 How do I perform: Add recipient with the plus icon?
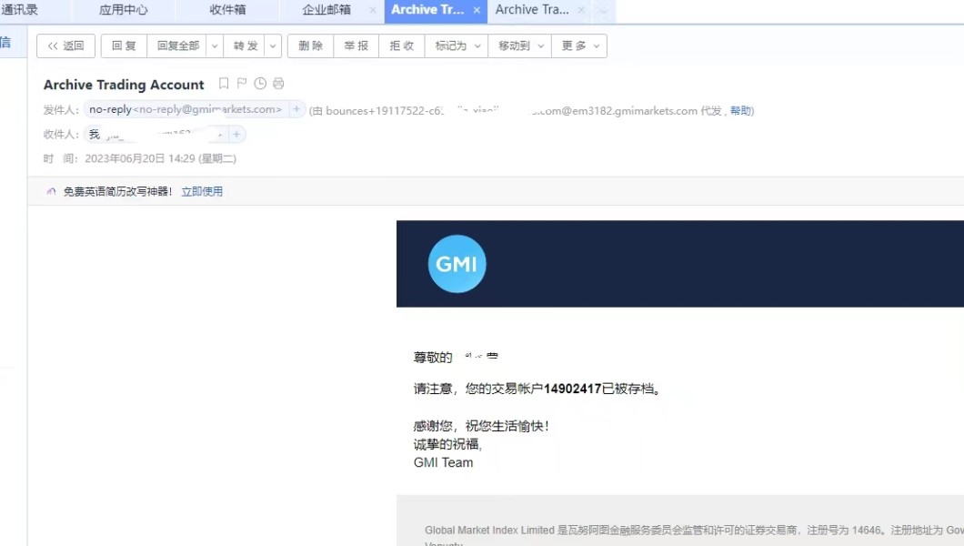tap(236, 134)
